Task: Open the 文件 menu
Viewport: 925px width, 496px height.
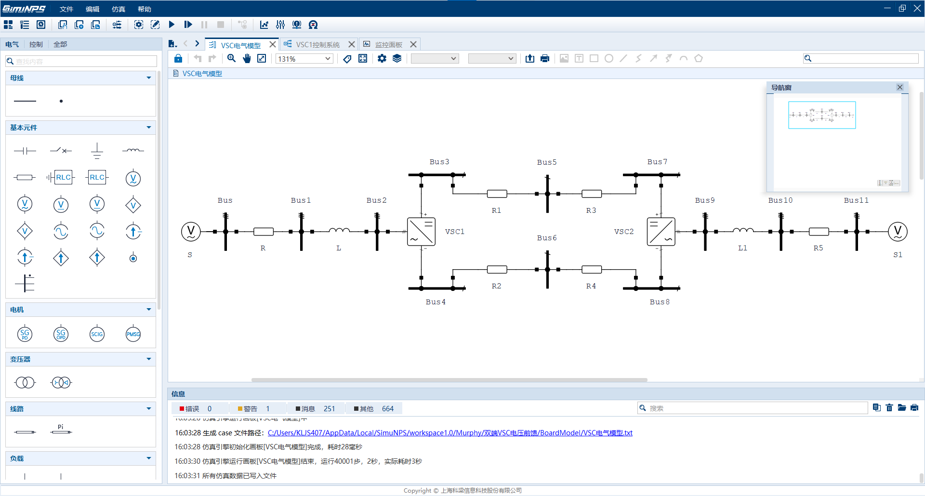Action: coord(66,9)
